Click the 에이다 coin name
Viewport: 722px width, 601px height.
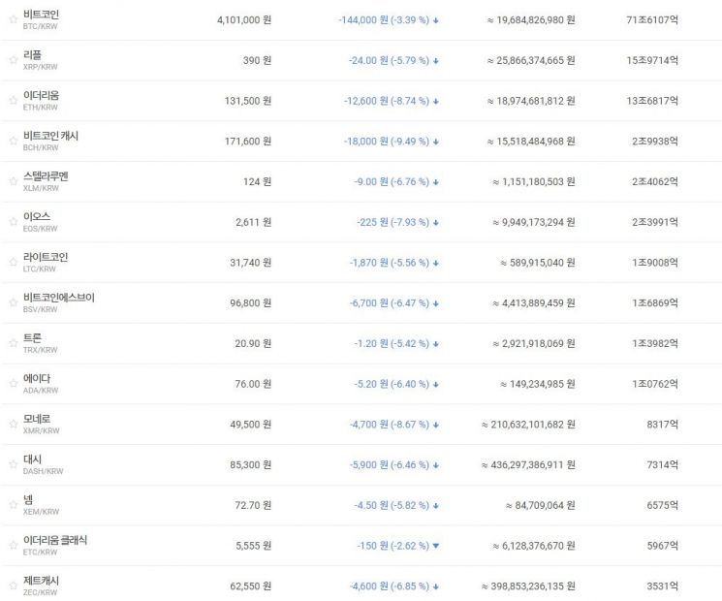37,379
